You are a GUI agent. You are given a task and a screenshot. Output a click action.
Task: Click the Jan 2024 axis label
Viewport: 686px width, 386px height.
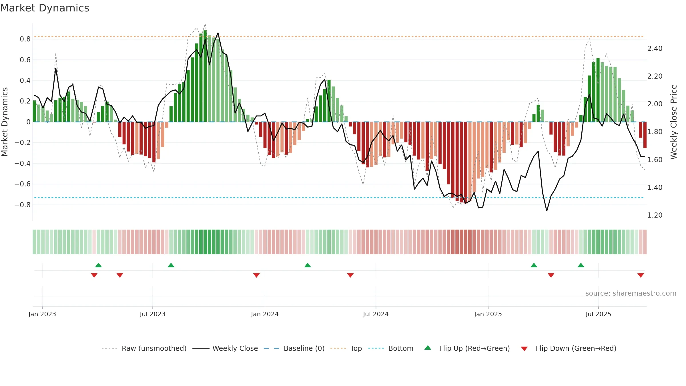pos(265,314)
